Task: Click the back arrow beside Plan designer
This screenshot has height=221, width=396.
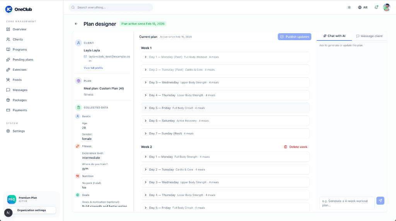Action: tap(76, 24)
